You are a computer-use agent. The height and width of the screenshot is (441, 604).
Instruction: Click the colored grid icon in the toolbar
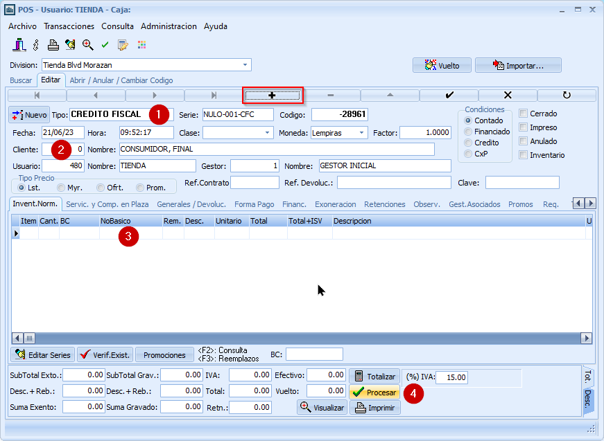point(141,45)
